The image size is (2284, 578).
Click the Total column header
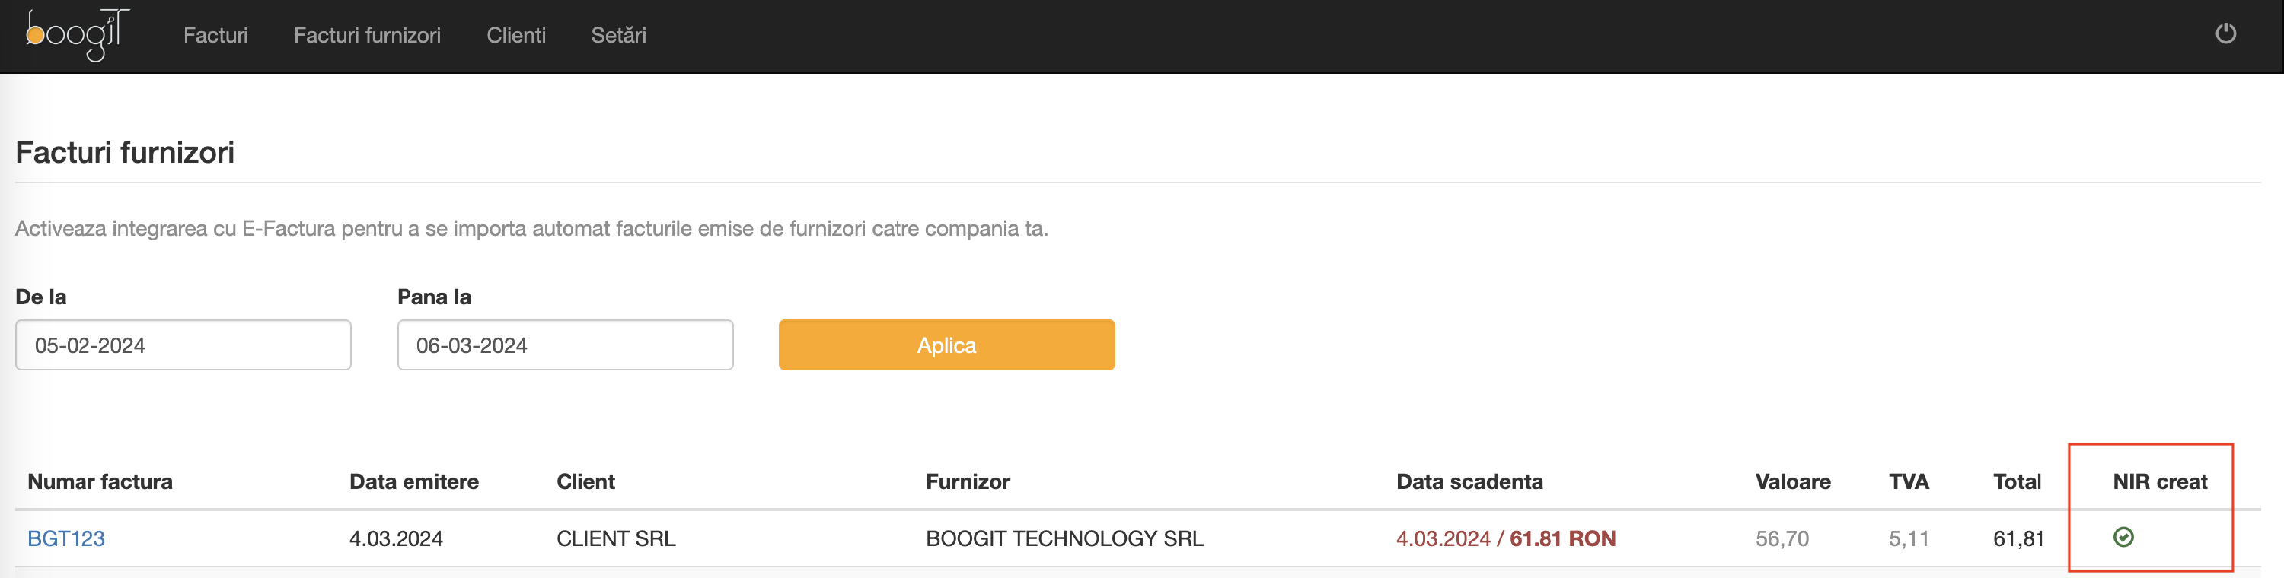pos(2017,481)
